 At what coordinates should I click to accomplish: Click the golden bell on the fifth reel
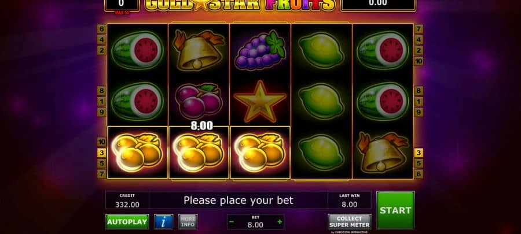coord(383,152)
